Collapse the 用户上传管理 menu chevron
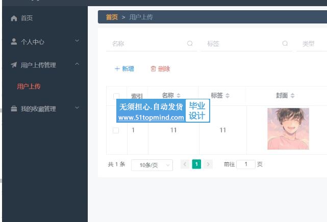Screen dimensions: 327x222 (x=77, y=64)
